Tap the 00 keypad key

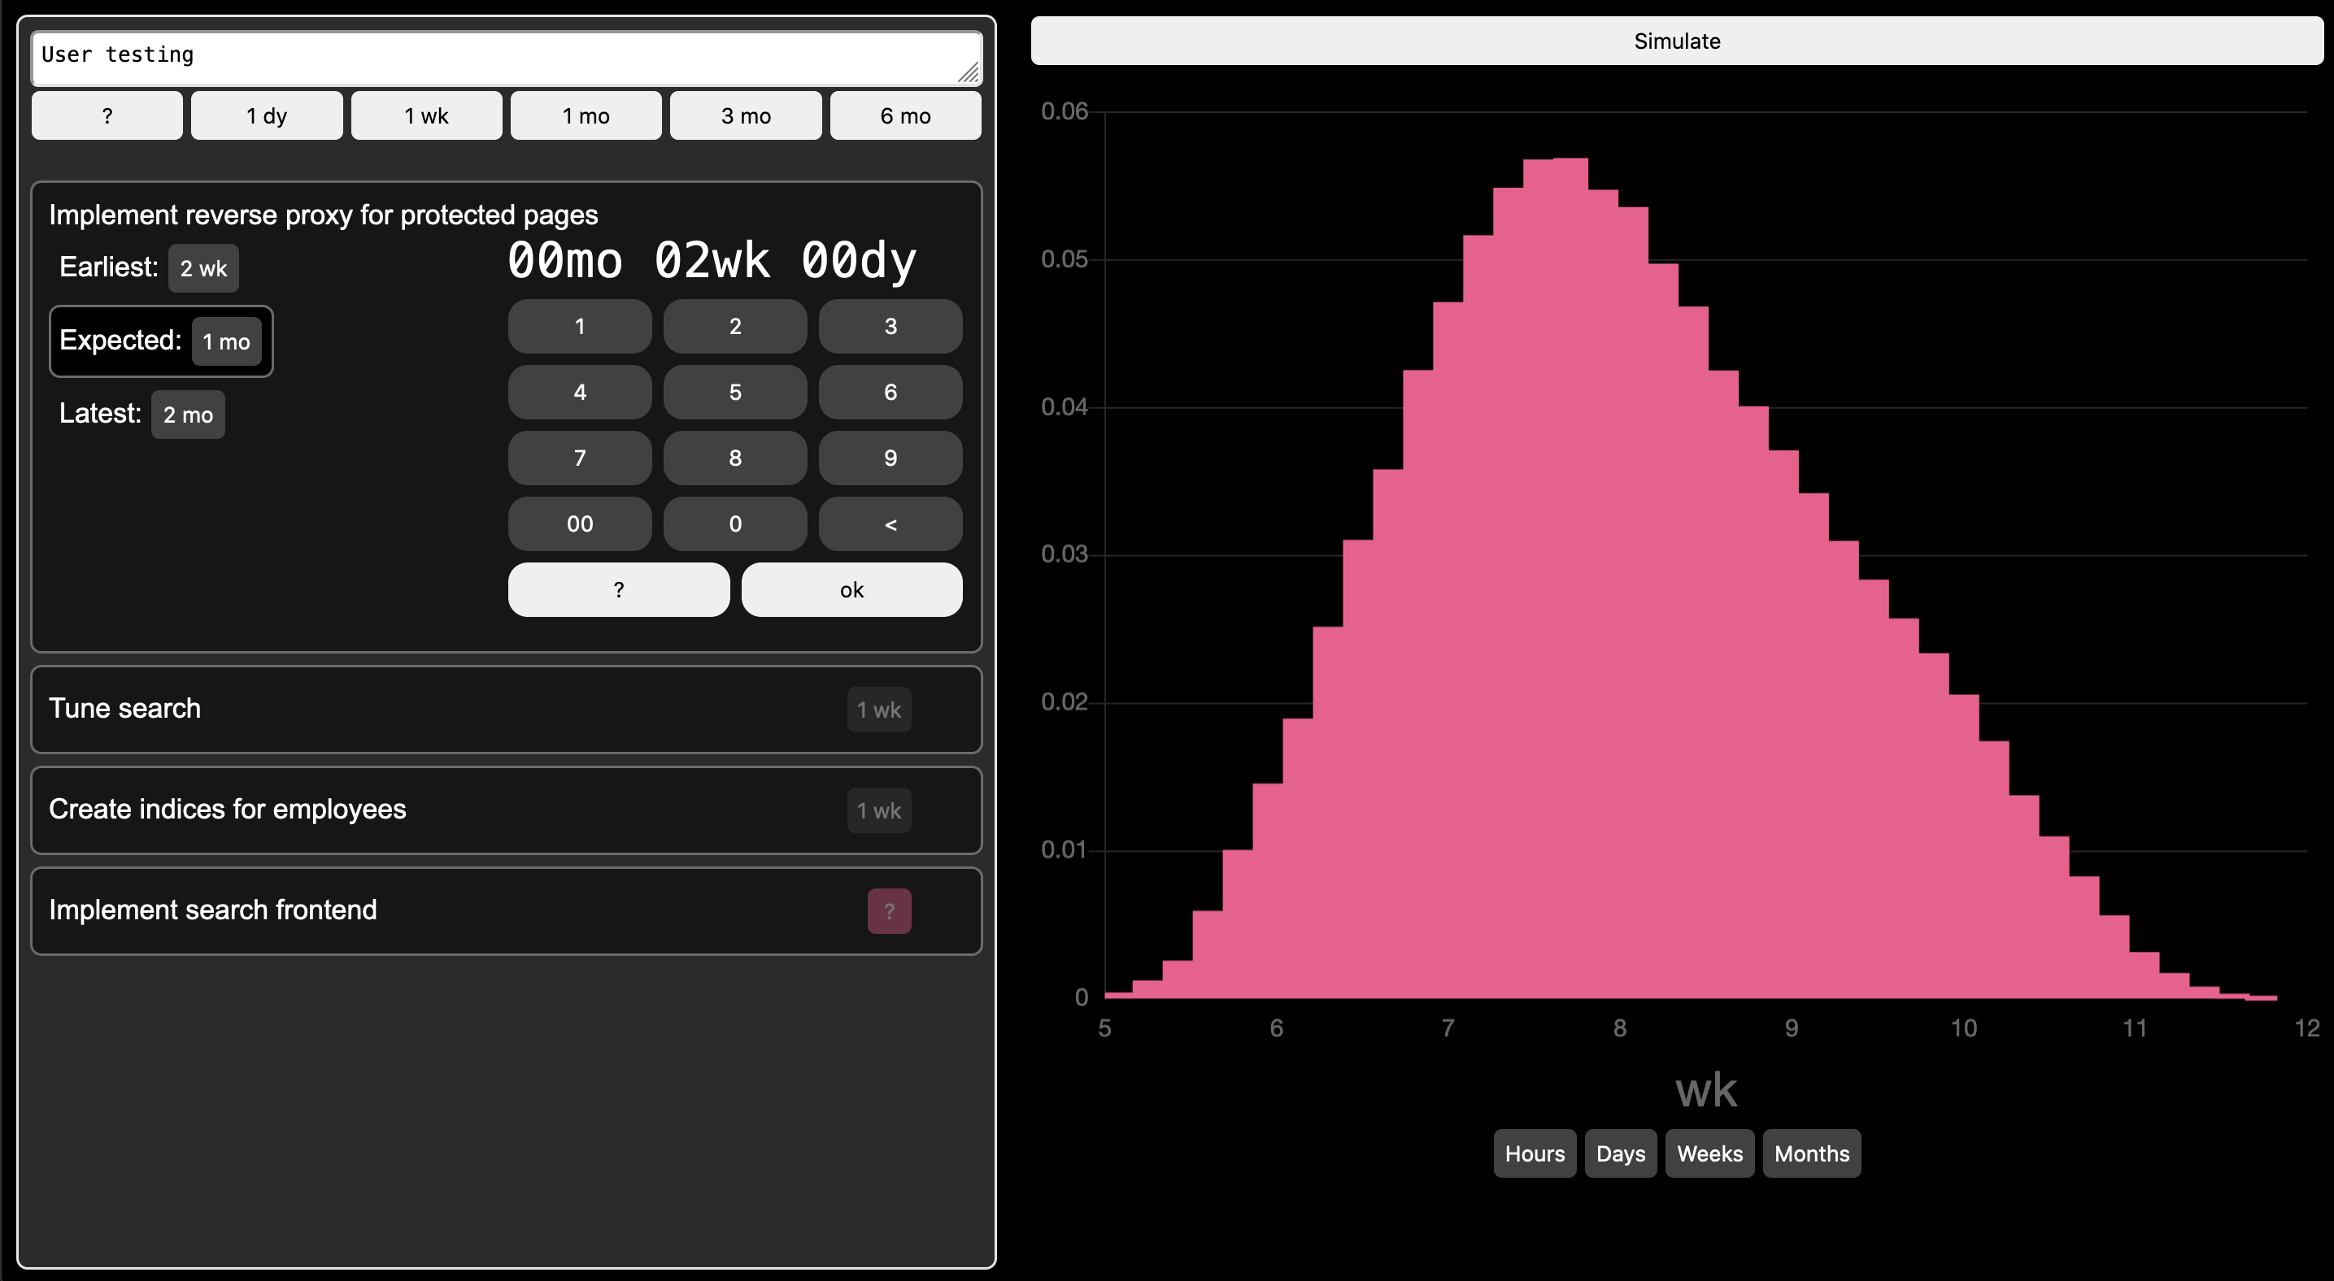(580, 524)
